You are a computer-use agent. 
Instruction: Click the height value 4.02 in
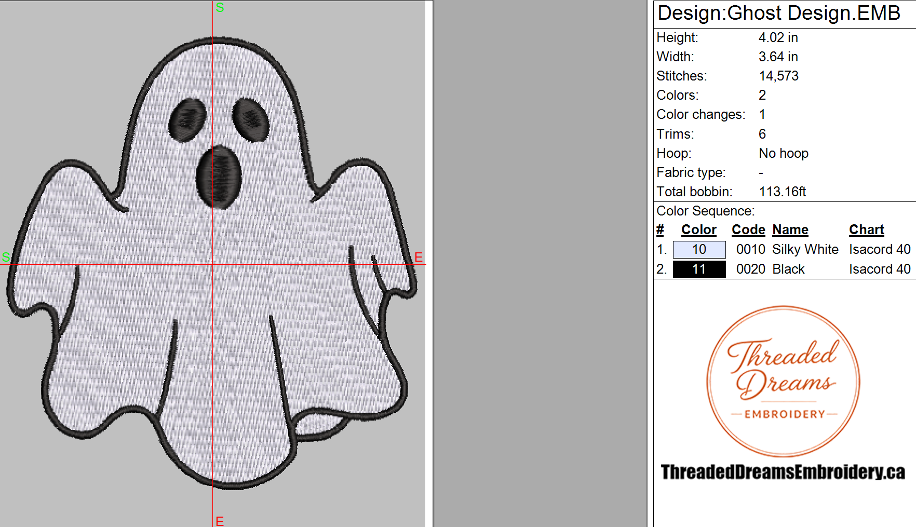[x=778, y=37]
